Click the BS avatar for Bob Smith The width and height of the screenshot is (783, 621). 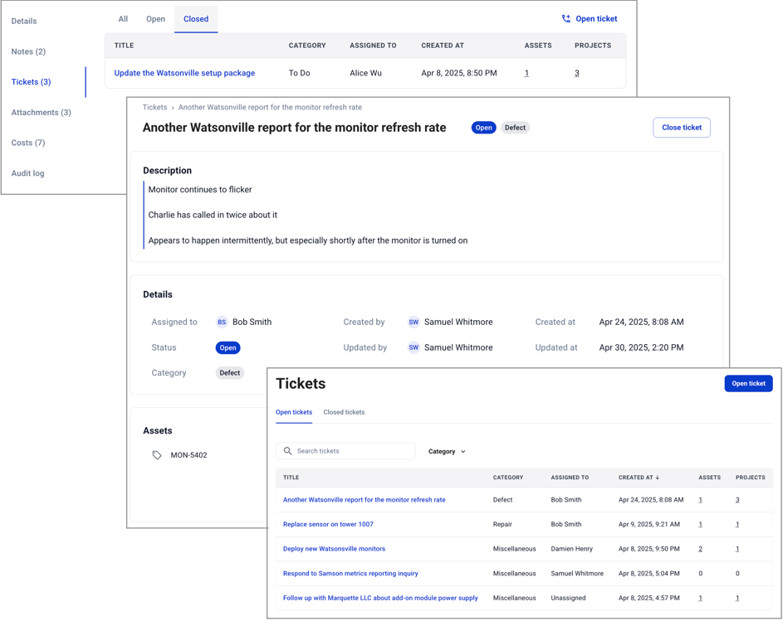click(222, 323)
